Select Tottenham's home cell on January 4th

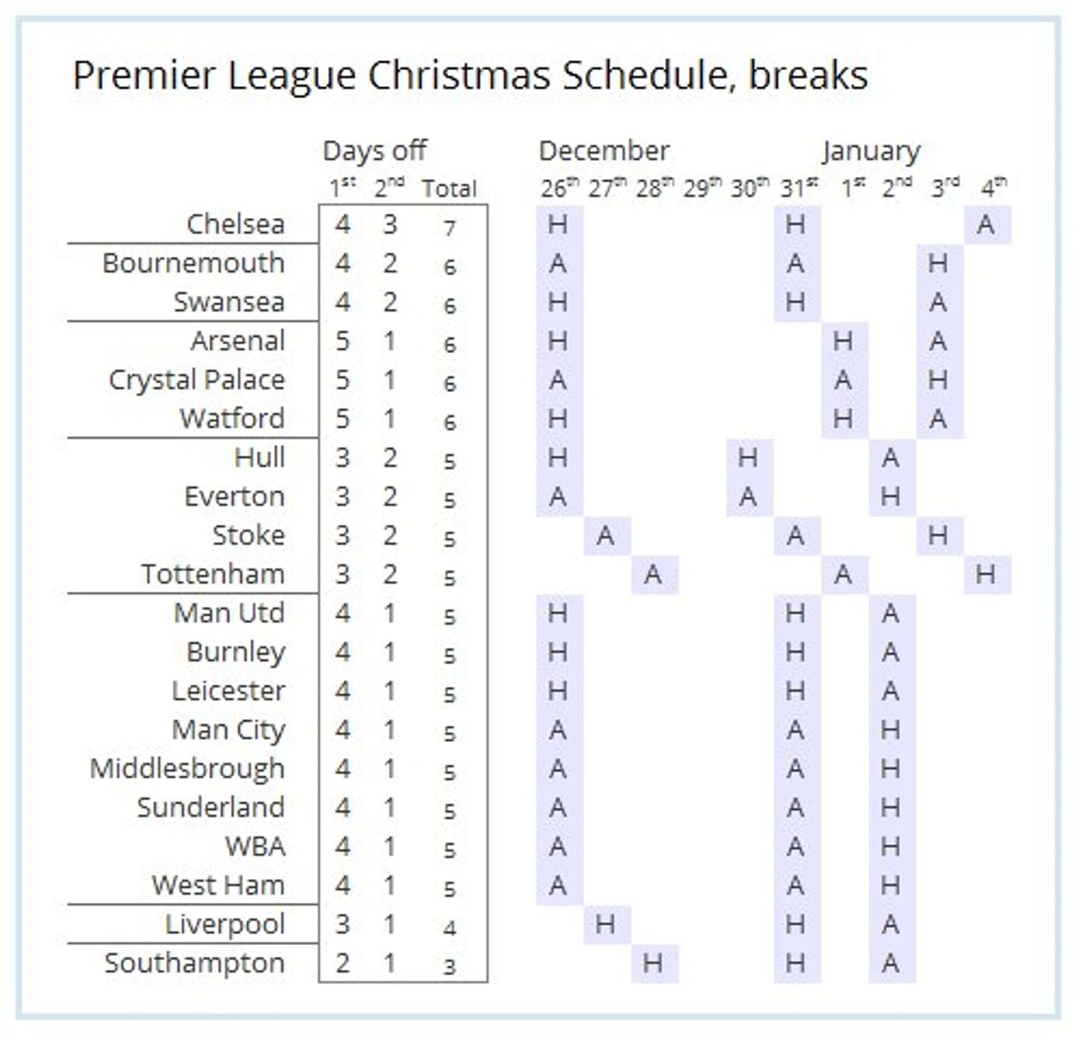(986, 574)
